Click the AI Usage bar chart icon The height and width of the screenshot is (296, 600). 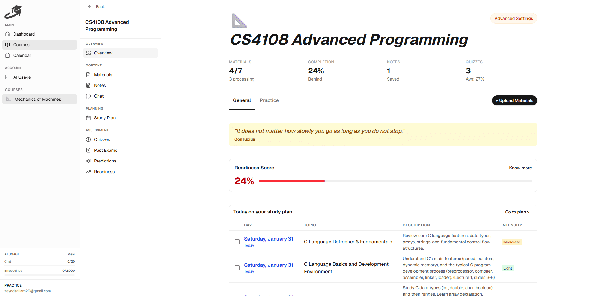[x=8, y=77]
